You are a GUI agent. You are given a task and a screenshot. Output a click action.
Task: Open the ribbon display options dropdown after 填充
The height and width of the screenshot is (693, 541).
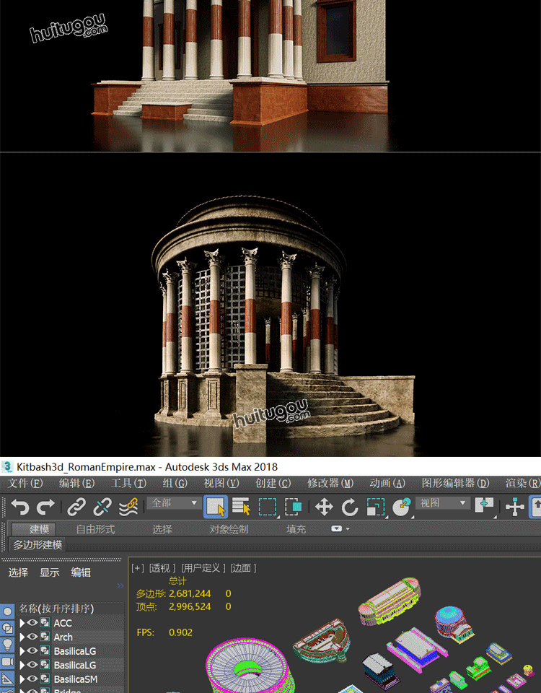point(340,528)
